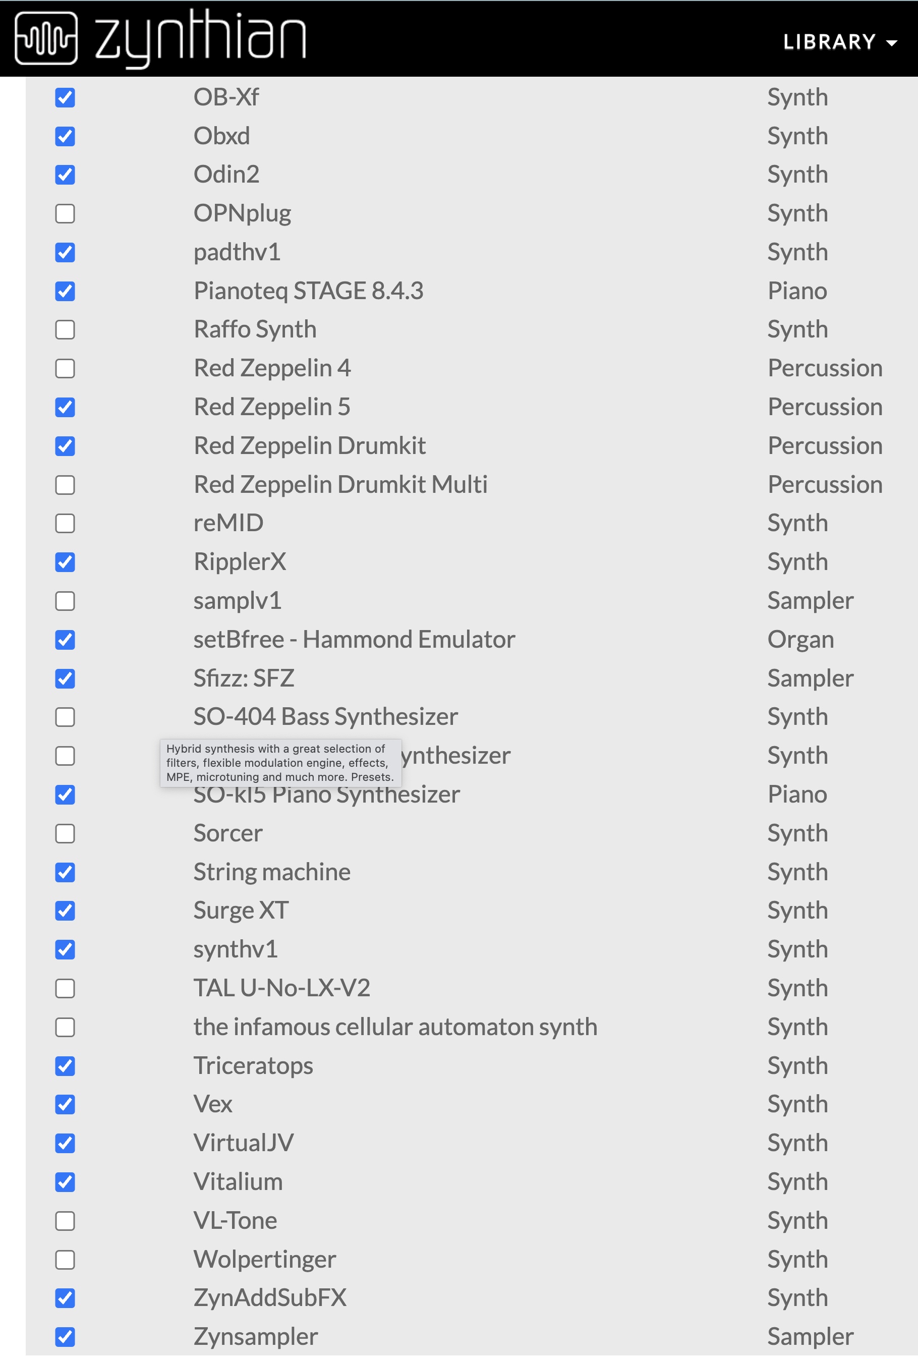Click the Zynthian waveform logo icon
Image resolution: width=918 pixels, height=1361 pixels.
coord(46,38)
